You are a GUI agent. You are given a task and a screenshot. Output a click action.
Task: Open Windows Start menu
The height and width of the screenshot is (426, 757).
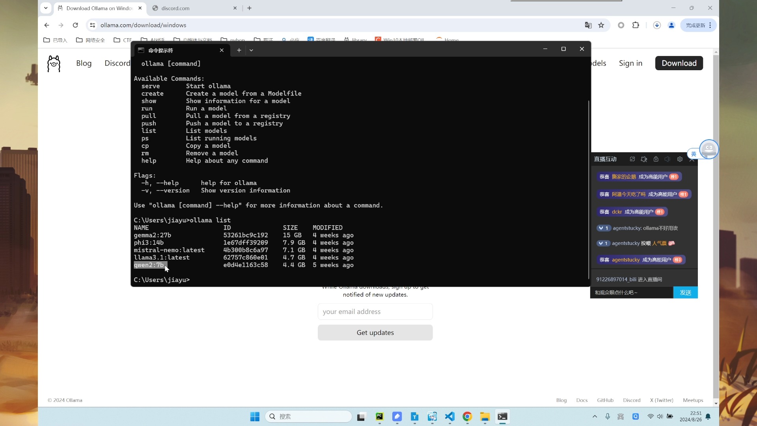(x=255, y=417)
